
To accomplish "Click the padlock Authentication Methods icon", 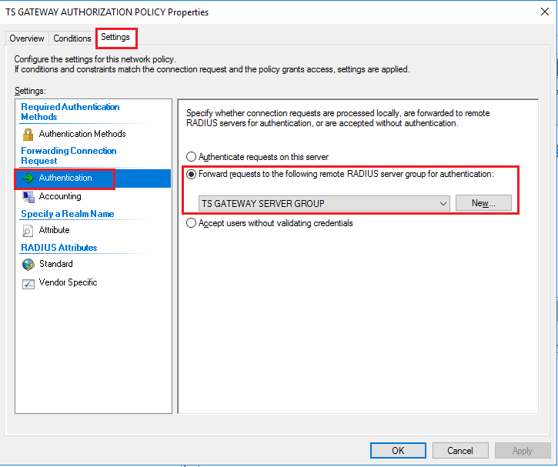I will click(x=28, y=134).
